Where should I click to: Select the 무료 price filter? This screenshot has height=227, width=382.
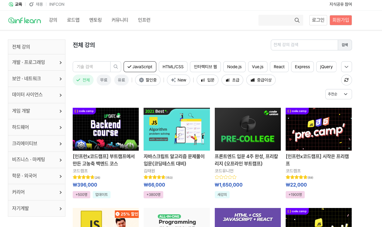104,80
